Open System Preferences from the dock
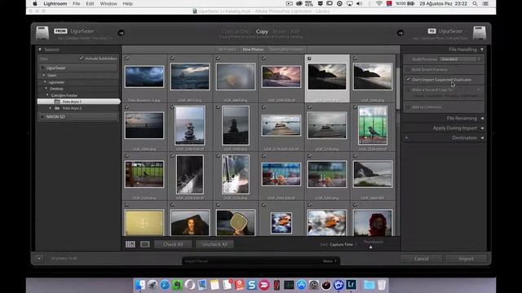The image size is (522, 293). point(313,285)
